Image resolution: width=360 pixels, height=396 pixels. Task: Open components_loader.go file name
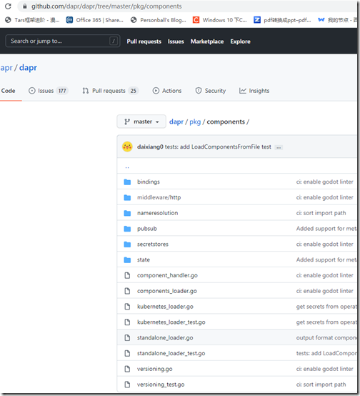coord(167,291)
